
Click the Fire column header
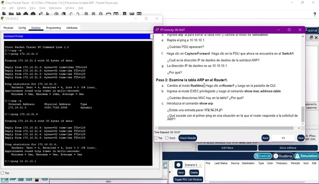point(208,163)
